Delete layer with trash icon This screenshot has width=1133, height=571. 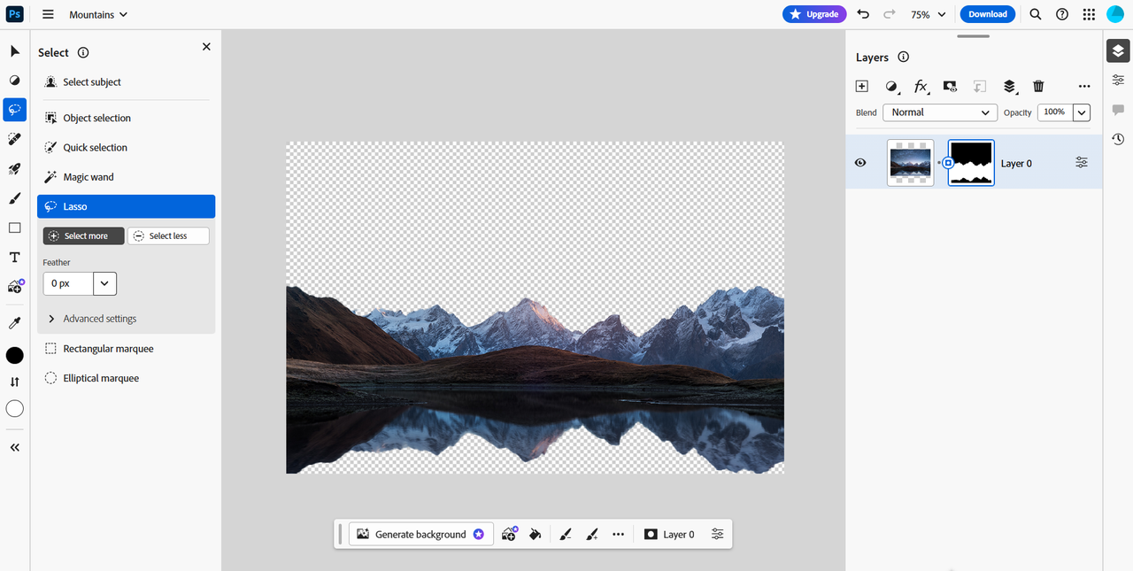(x=1039, y=86)
